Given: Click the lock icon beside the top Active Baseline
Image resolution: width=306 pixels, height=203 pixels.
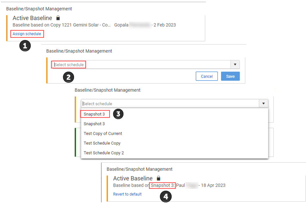Looking at the screenshot, I should point(58,18).
